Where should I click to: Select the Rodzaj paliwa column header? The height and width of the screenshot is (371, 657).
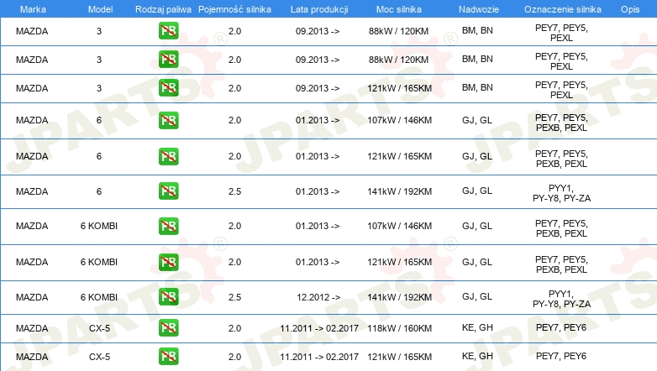click(x=163, y=9)
